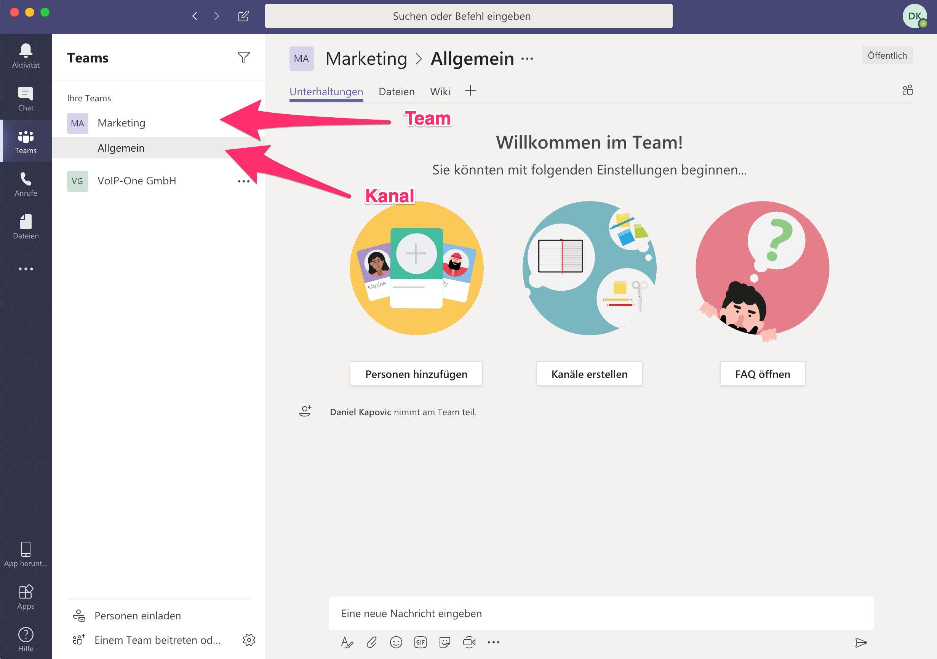
Task: Show more apps via sidebar ellipsis
Action: tap(26, 269)
